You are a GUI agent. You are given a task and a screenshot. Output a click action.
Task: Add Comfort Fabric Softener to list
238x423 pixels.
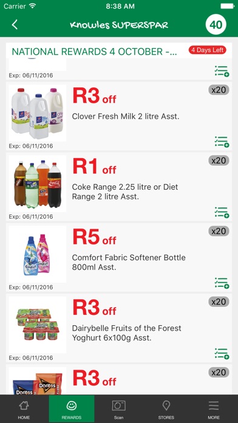[x=222, y=283]
